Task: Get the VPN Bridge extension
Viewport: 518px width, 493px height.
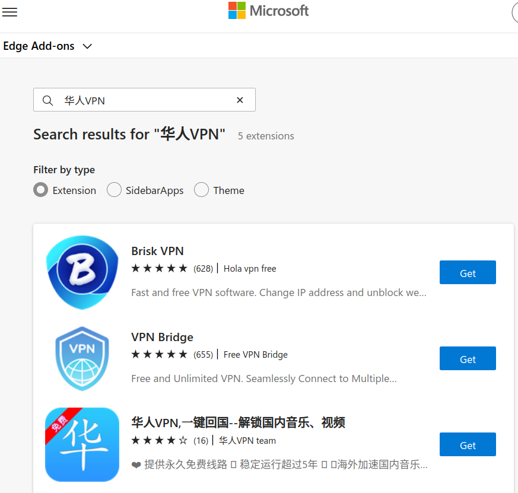Action: click(x=468, y=358)
